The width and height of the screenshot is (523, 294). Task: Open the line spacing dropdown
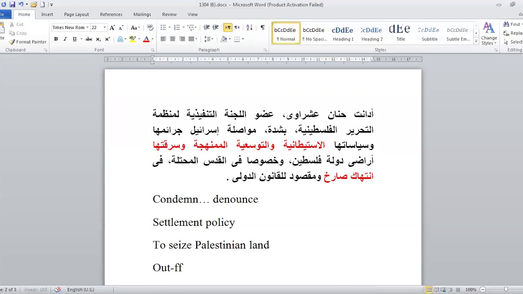(209, 39)
